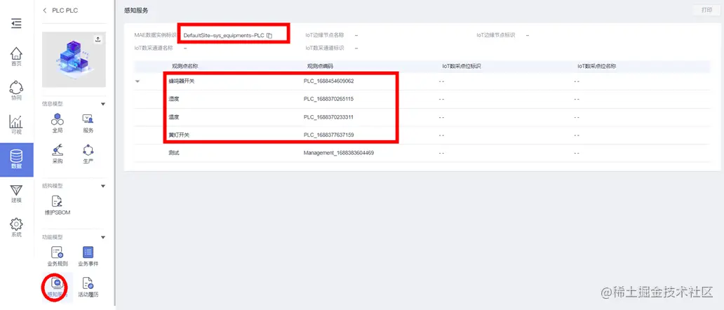
Task: Open the 全局 information model
Action: tap(58, 123)
